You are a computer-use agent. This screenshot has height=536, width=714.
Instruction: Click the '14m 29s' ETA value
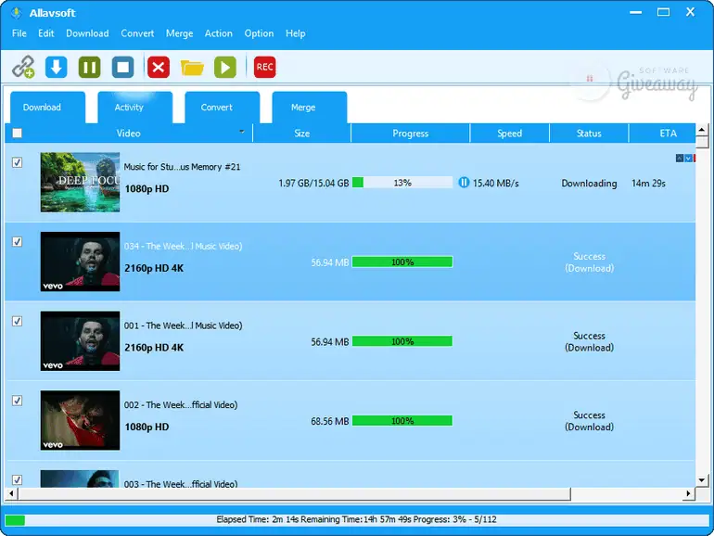(x=648, y=183)
